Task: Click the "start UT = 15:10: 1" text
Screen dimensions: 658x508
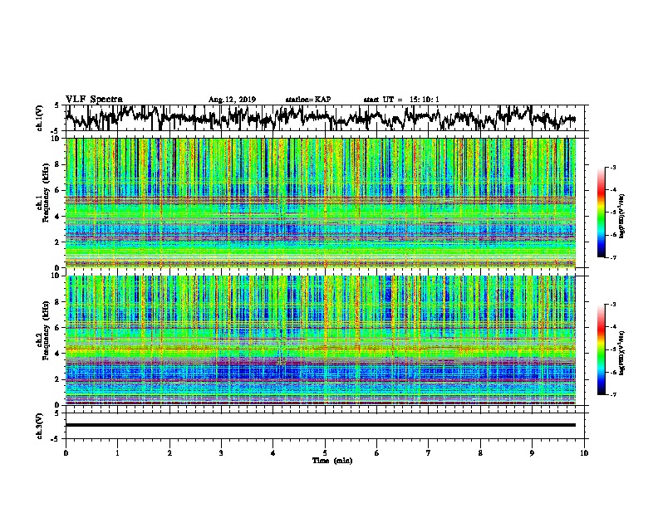Action: pyautogui.click(x=401, y=100)
